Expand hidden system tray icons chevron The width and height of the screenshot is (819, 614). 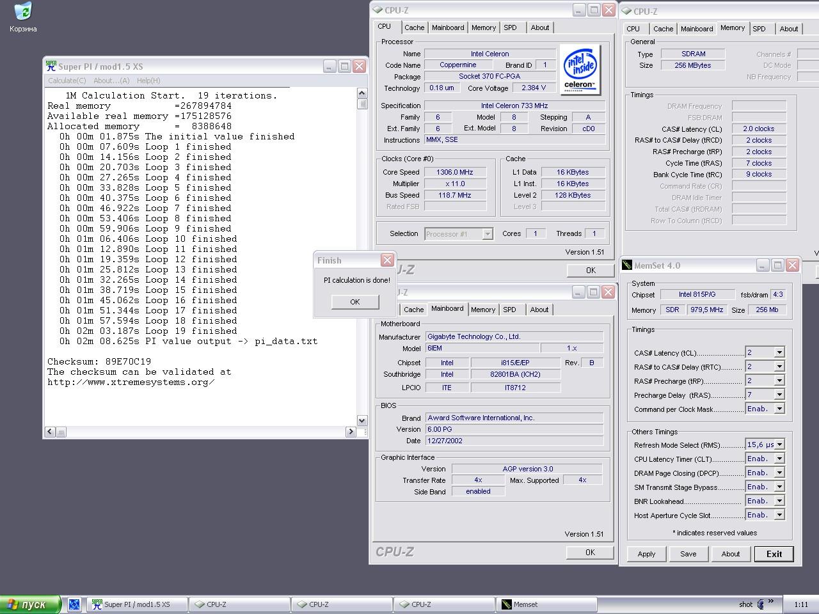(771, 601)
